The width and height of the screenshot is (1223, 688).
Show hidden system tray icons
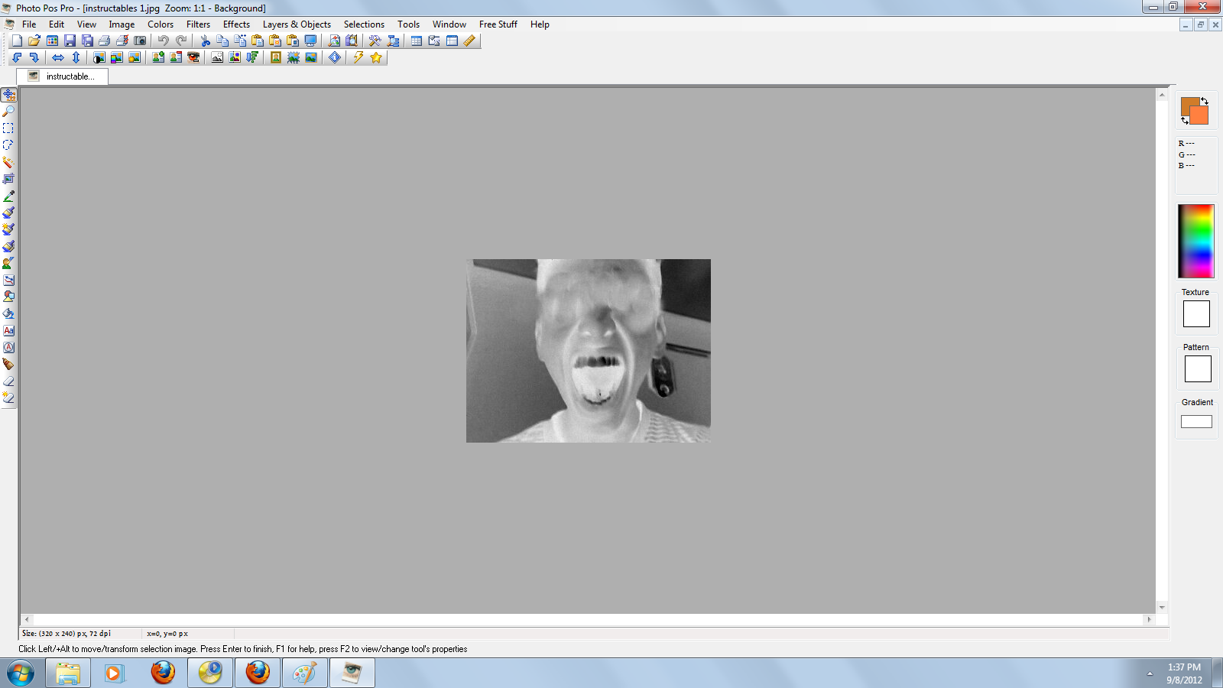click(1150, 673)
